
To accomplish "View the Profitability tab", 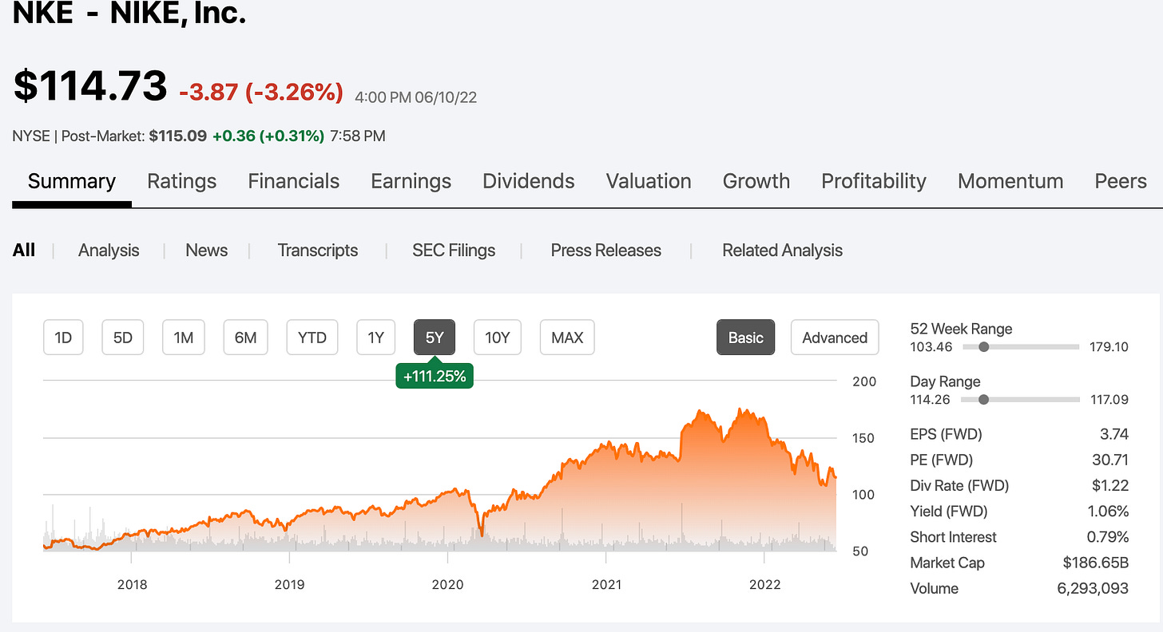I will (x=874, y=182).
